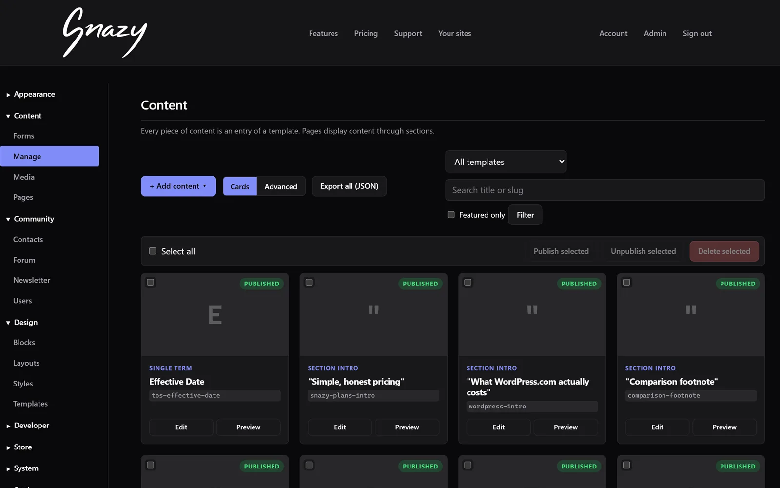Screen dimensions: 780x488
Task: Open the Effective Date card thumbnail
Action: click(x=215, y=315)
